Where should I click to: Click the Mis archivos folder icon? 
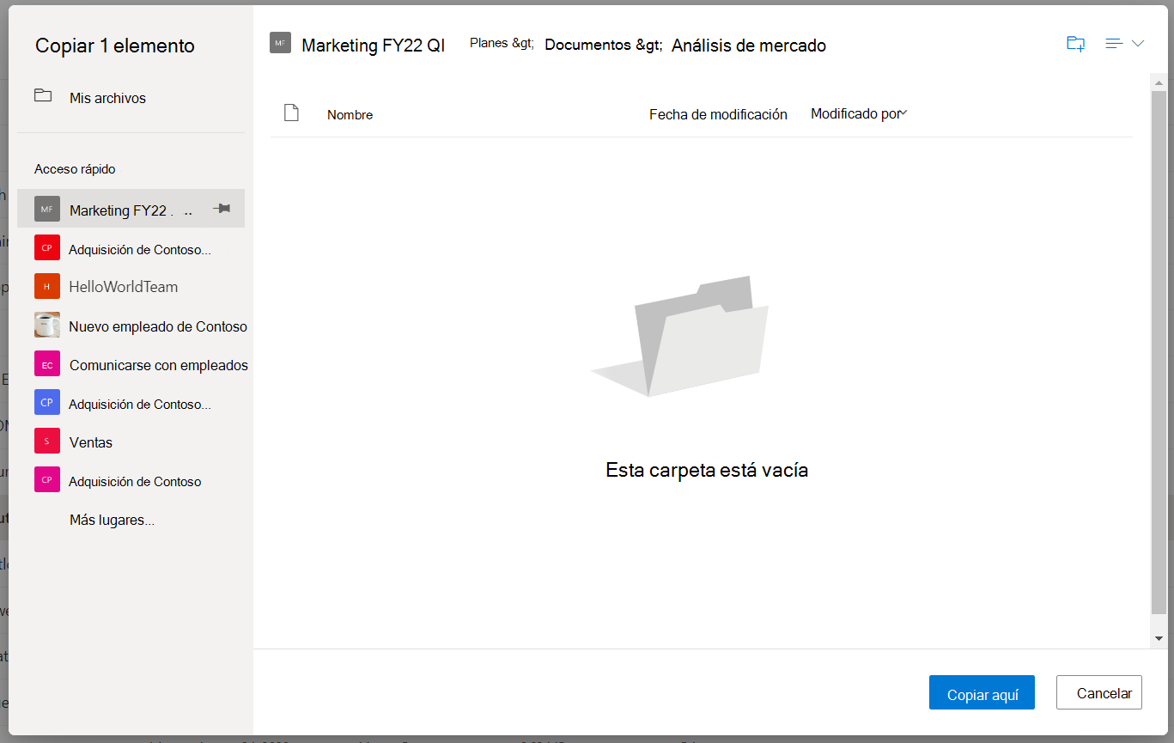[43, 95]
